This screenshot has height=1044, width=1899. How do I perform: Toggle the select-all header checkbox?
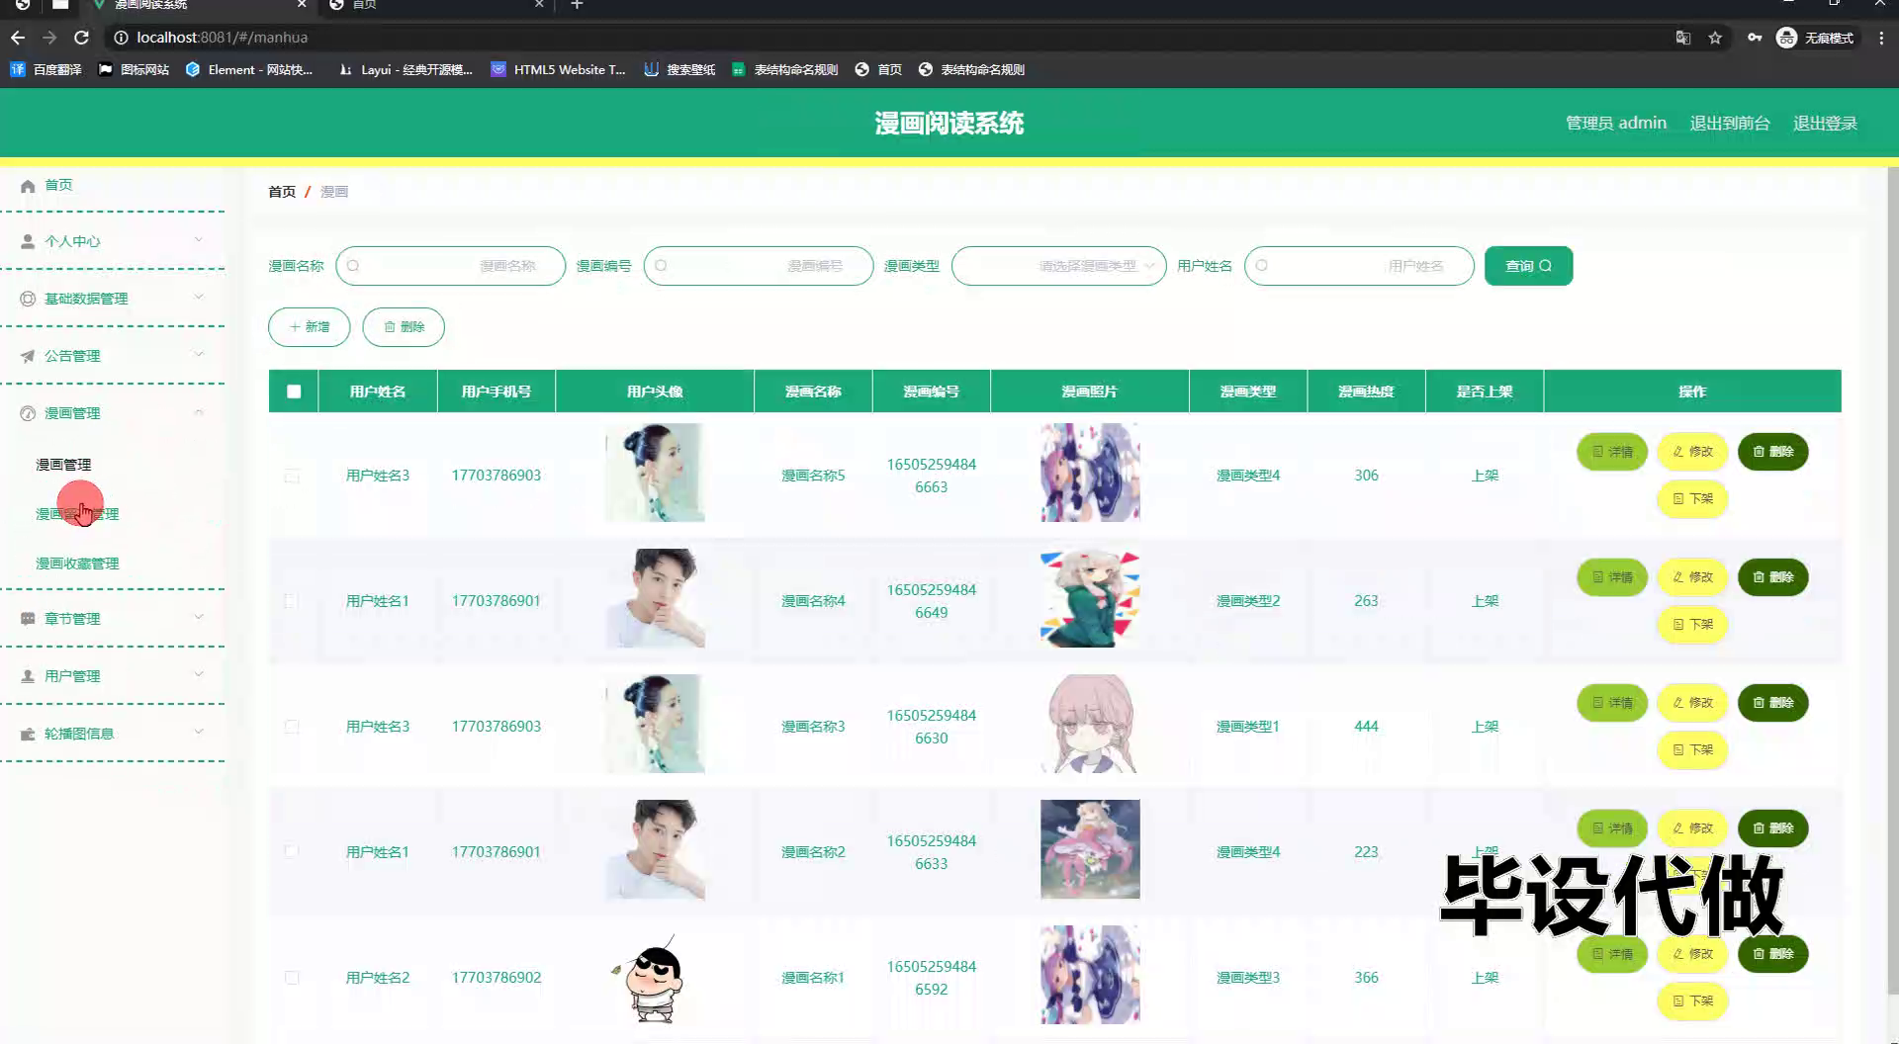(x=294, y=391)
